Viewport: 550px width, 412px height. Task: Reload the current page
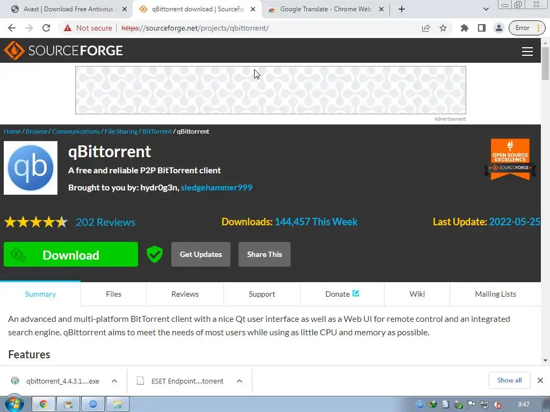[46, 28]
